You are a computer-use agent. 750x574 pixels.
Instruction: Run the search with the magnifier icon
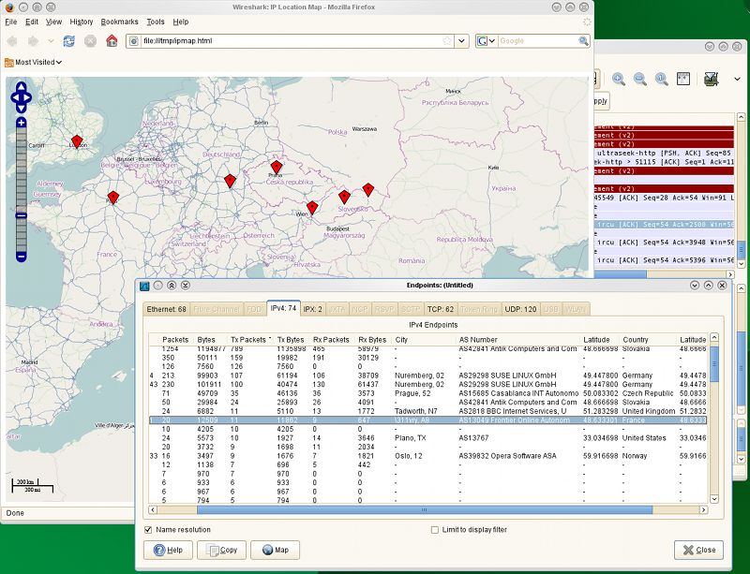(583, 41)
